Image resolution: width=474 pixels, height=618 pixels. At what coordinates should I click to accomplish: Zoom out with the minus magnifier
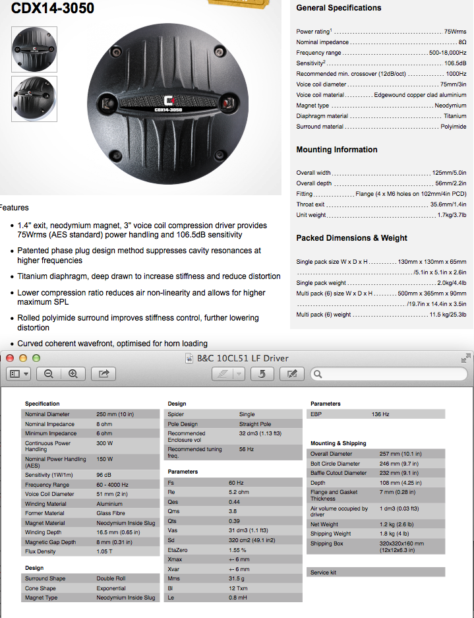(49, 374)
